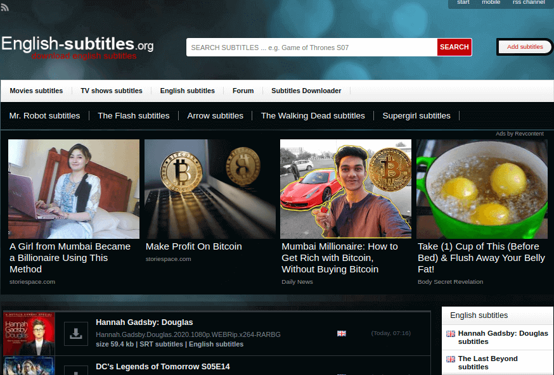Open DC's Legends of Tomorrow poster thumbnail
The height and width of the screenshot is (375, 554).
pyautogui.click(x=29, y=366)
